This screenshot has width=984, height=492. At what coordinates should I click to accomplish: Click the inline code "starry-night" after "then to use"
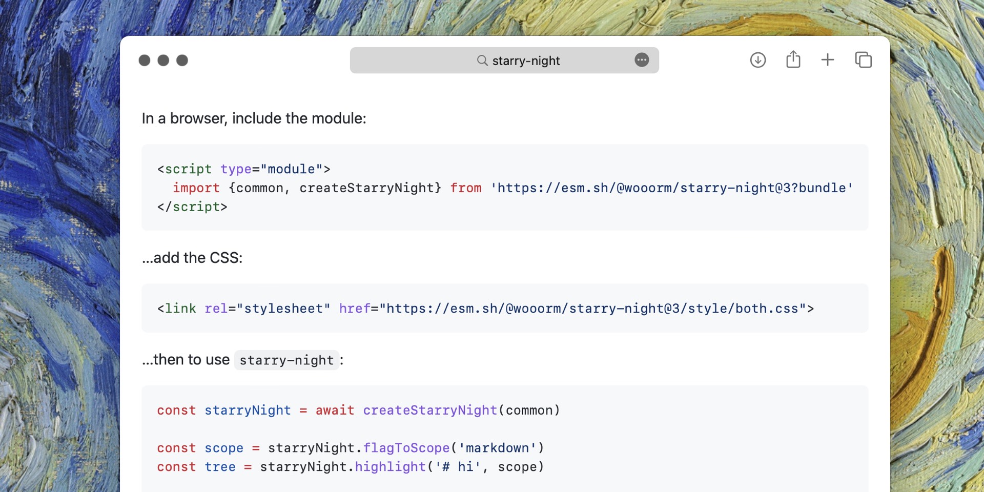[x=286, y=360]
